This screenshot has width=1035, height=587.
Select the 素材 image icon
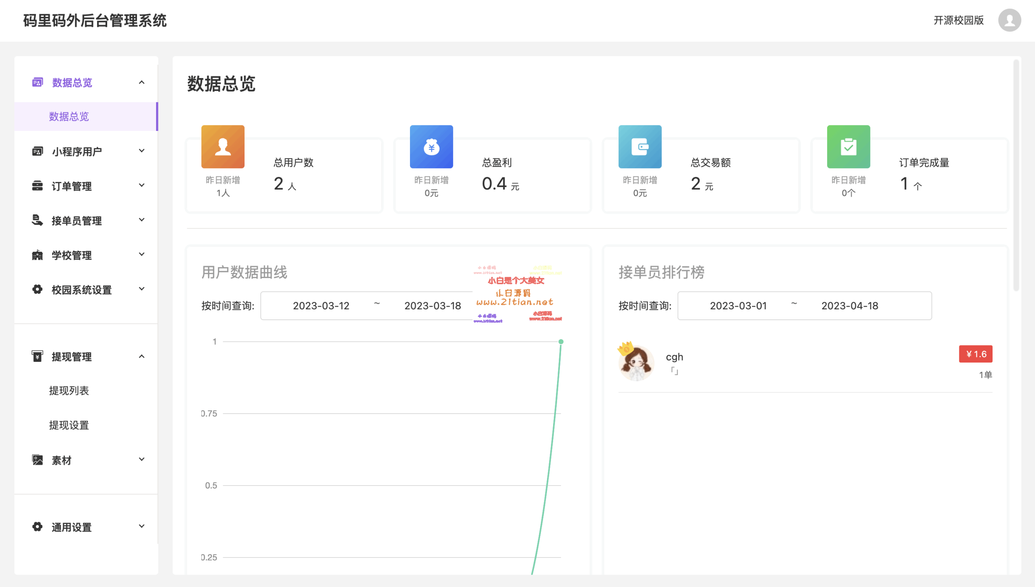point(37,459)
